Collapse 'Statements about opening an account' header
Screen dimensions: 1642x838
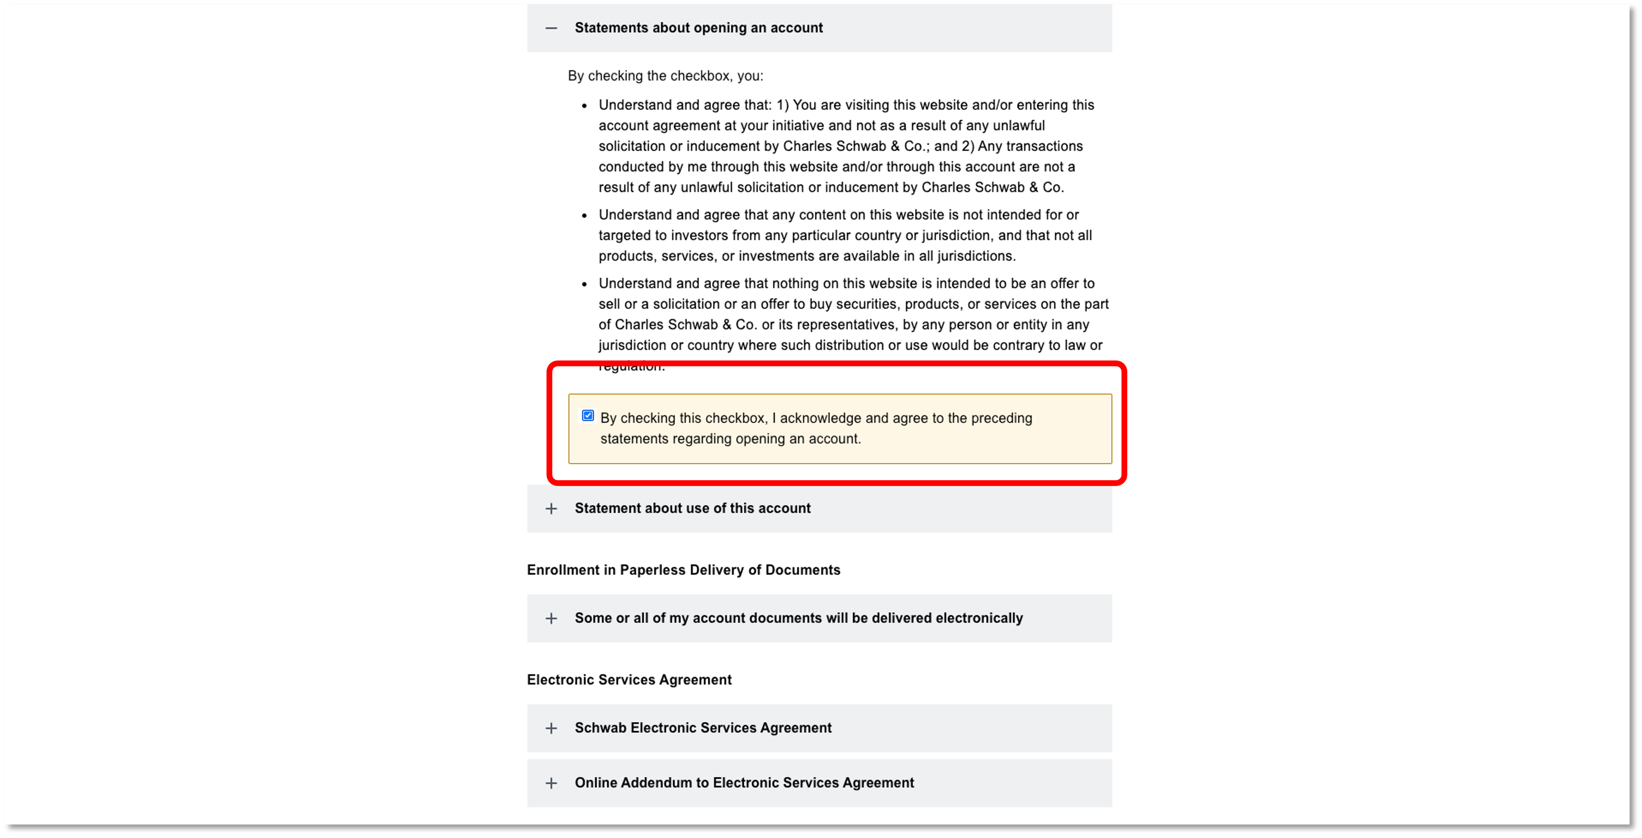point(699,28)
